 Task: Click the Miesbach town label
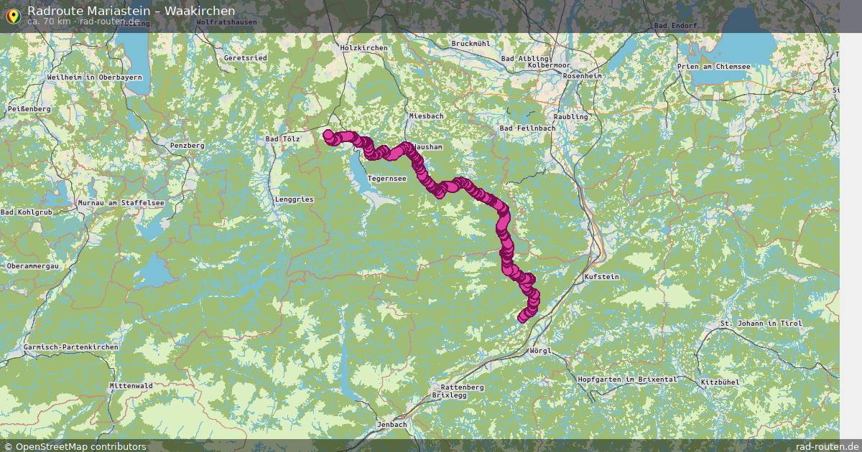426,116
